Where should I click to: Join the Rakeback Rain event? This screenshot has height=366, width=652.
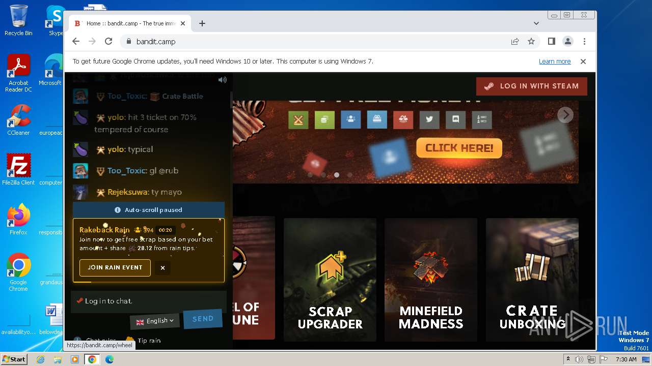tap(115, 267)
